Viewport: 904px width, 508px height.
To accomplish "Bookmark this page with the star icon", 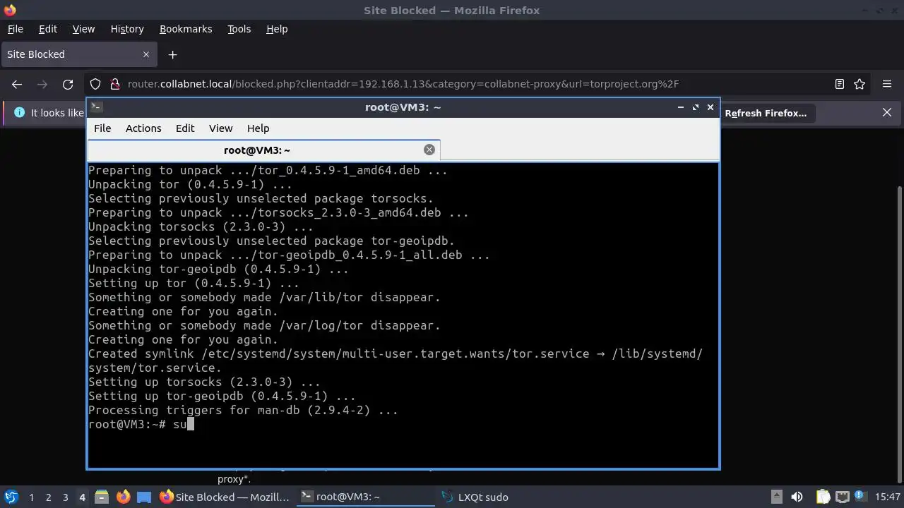I will pos(860,84).
